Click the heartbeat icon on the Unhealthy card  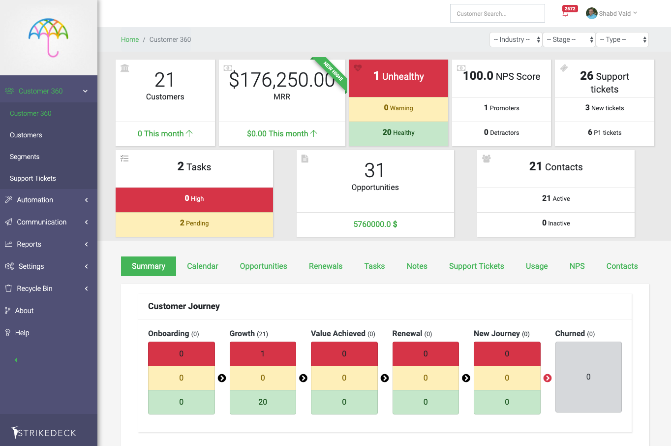[x=358, y=68]
